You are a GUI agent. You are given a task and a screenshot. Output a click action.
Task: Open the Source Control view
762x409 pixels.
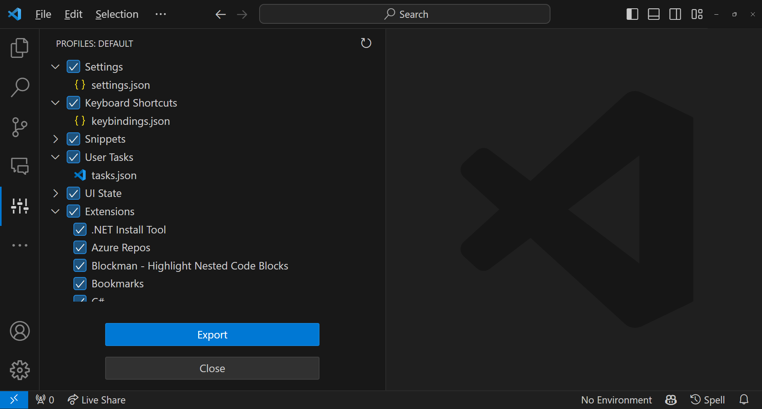point(19,127)
